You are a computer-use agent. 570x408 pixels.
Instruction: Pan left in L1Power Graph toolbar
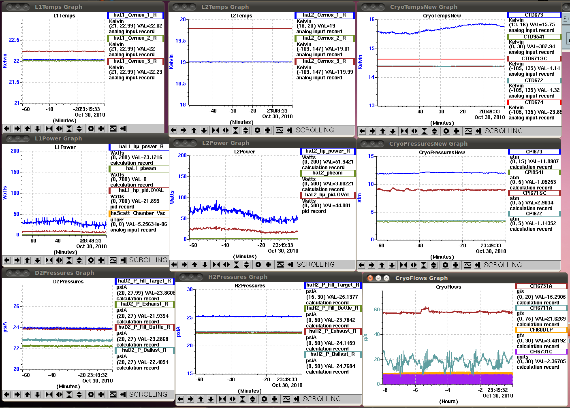(x=7, y=260)
